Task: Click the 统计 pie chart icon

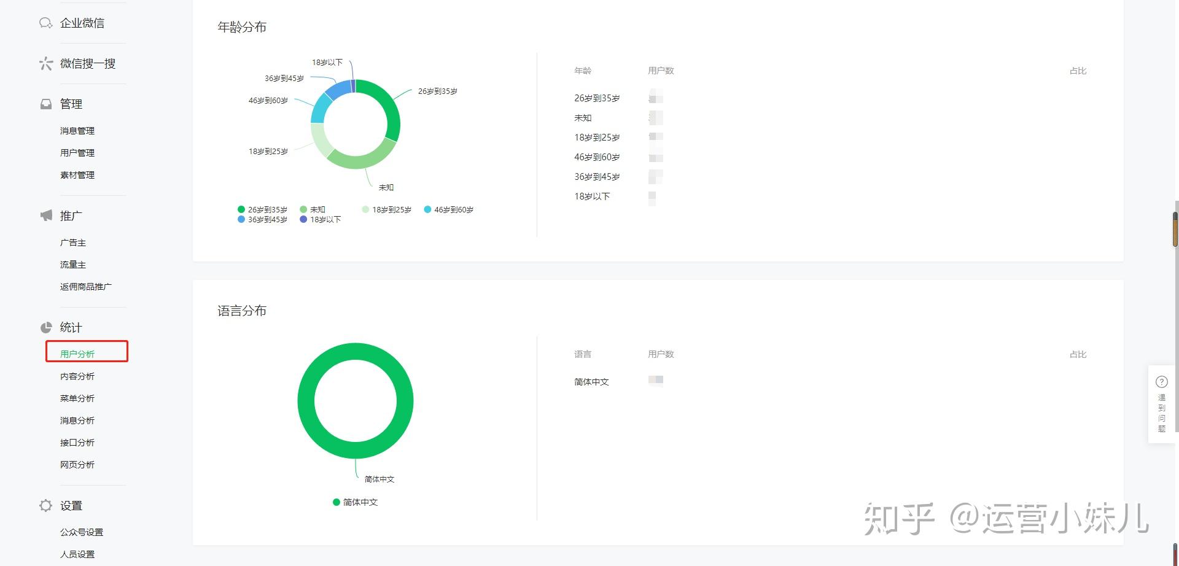Action: tap(46, 327)
